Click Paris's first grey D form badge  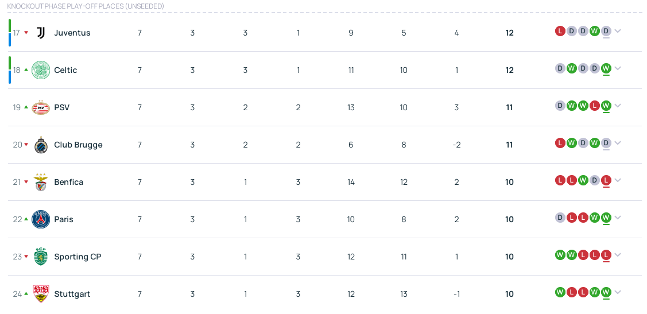point(560,218)
